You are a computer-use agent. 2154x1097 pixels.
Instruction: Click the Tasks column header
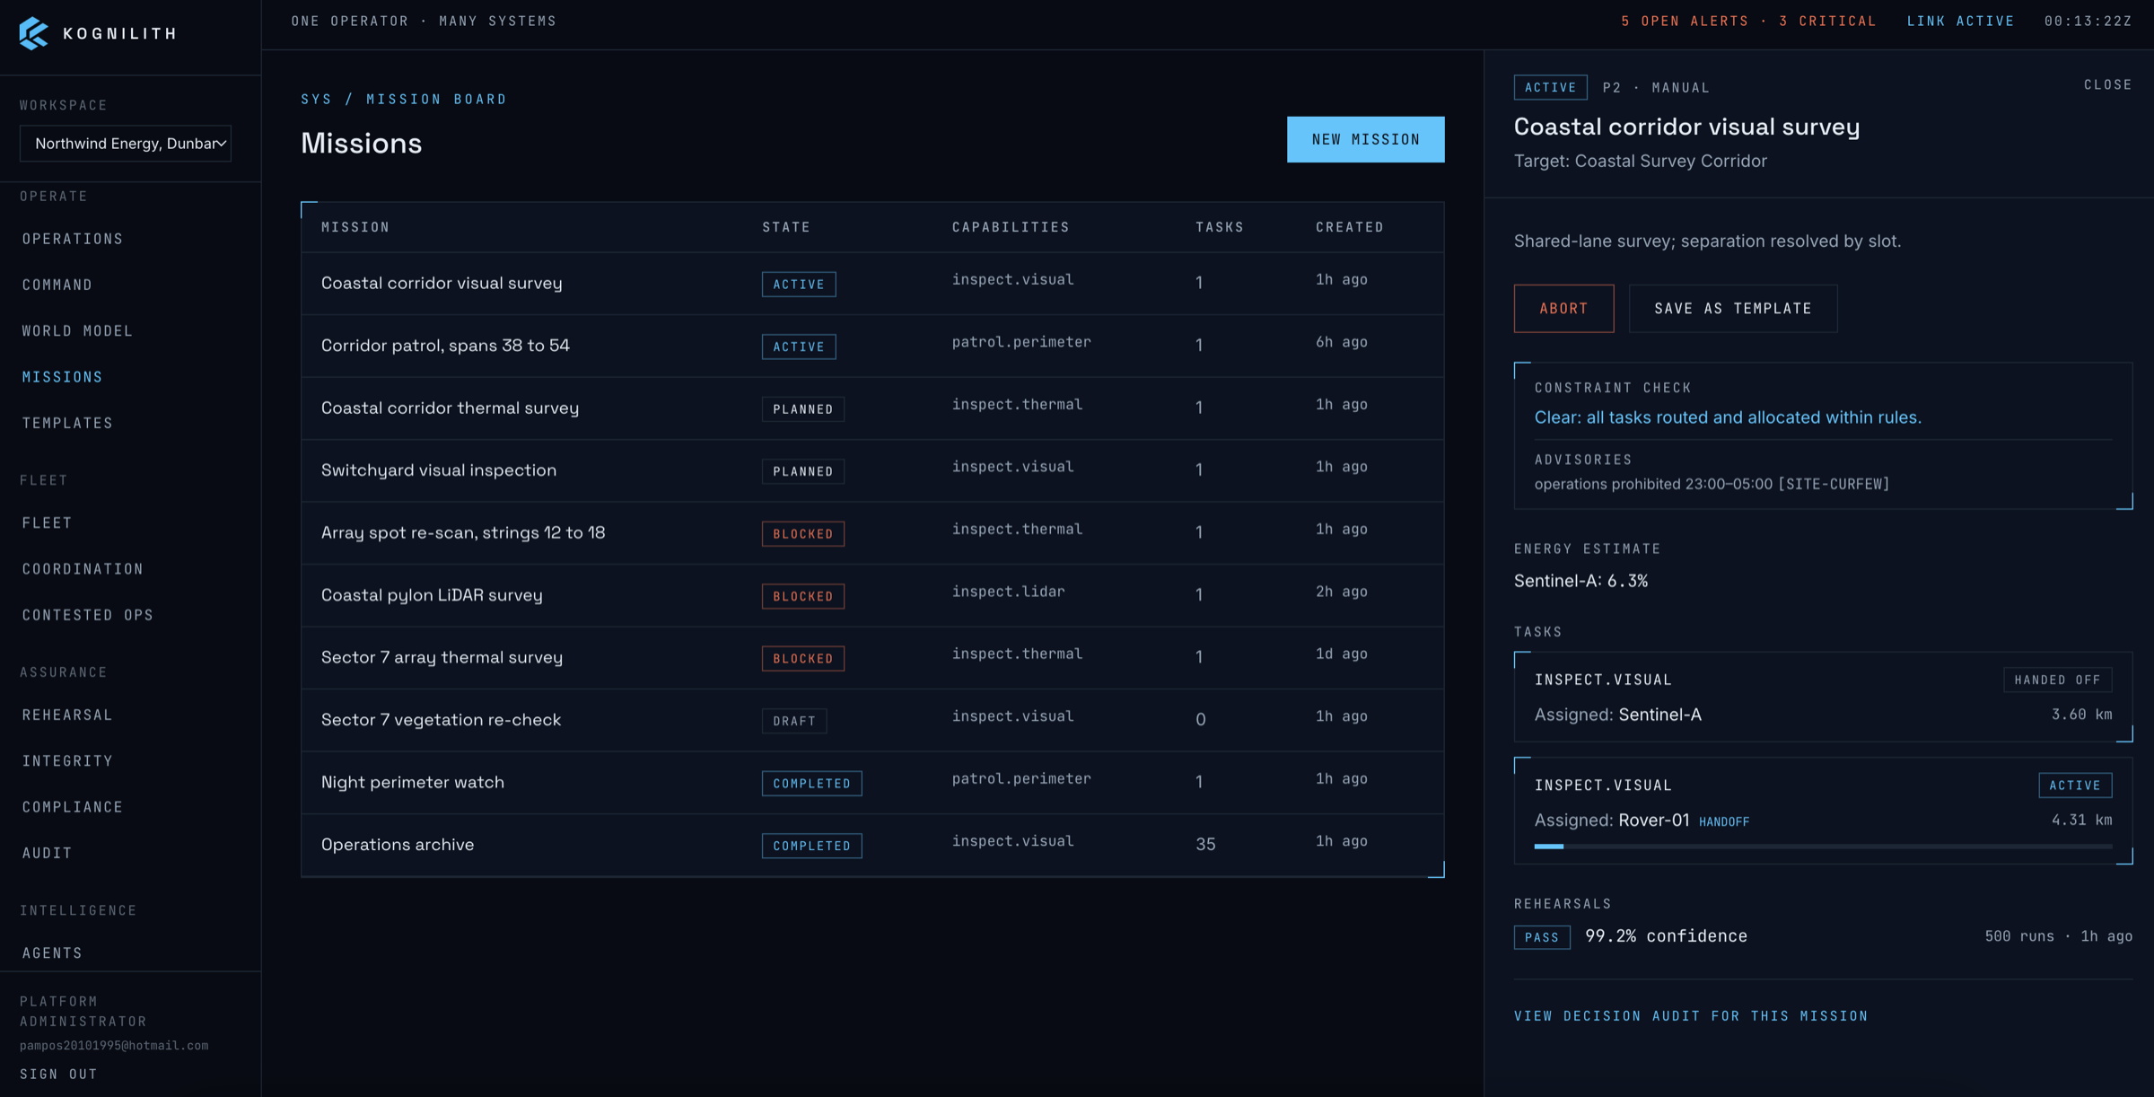[1220, 227]
